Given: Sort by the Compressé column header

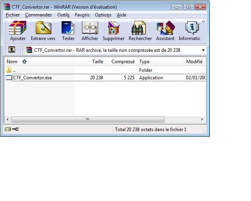Looking at the screenshot, I should 121,62.
